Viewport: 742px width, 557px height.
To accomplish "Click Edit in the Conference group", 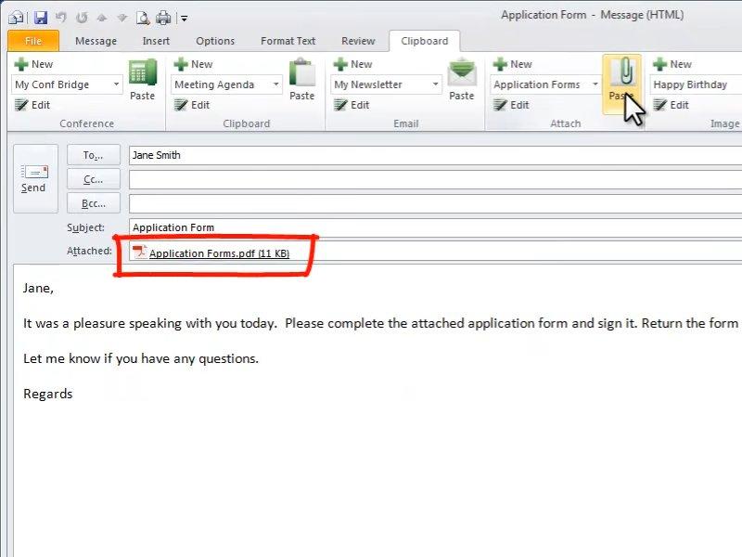I will click(x=32, y=105).
